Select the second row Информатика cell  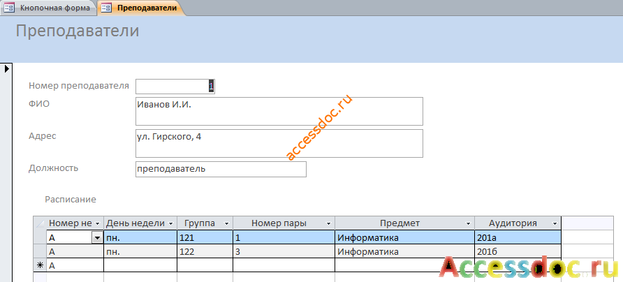coord(405,251)
